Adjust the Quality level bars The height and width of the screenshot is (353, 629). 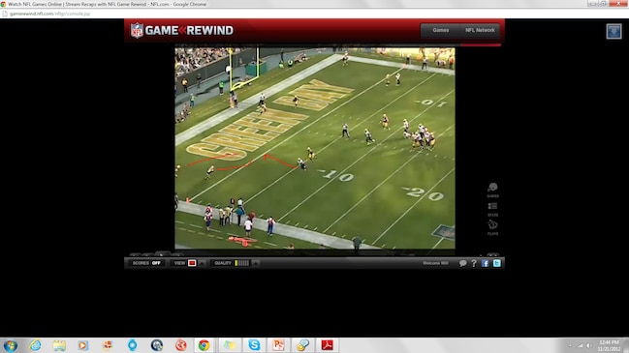click(x=242, y=263)
